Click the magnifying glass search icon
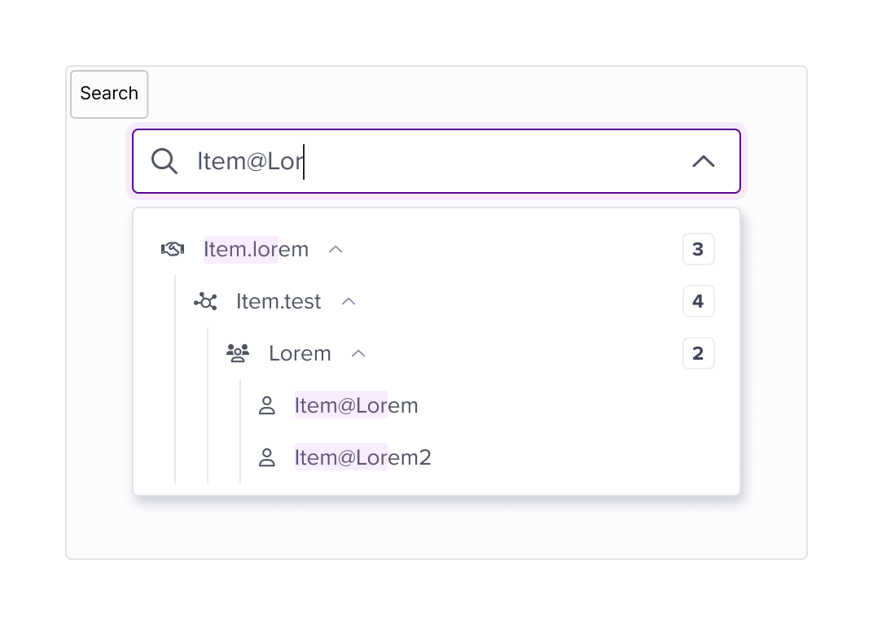Screen dimensions: 873x625 point(165,161)
